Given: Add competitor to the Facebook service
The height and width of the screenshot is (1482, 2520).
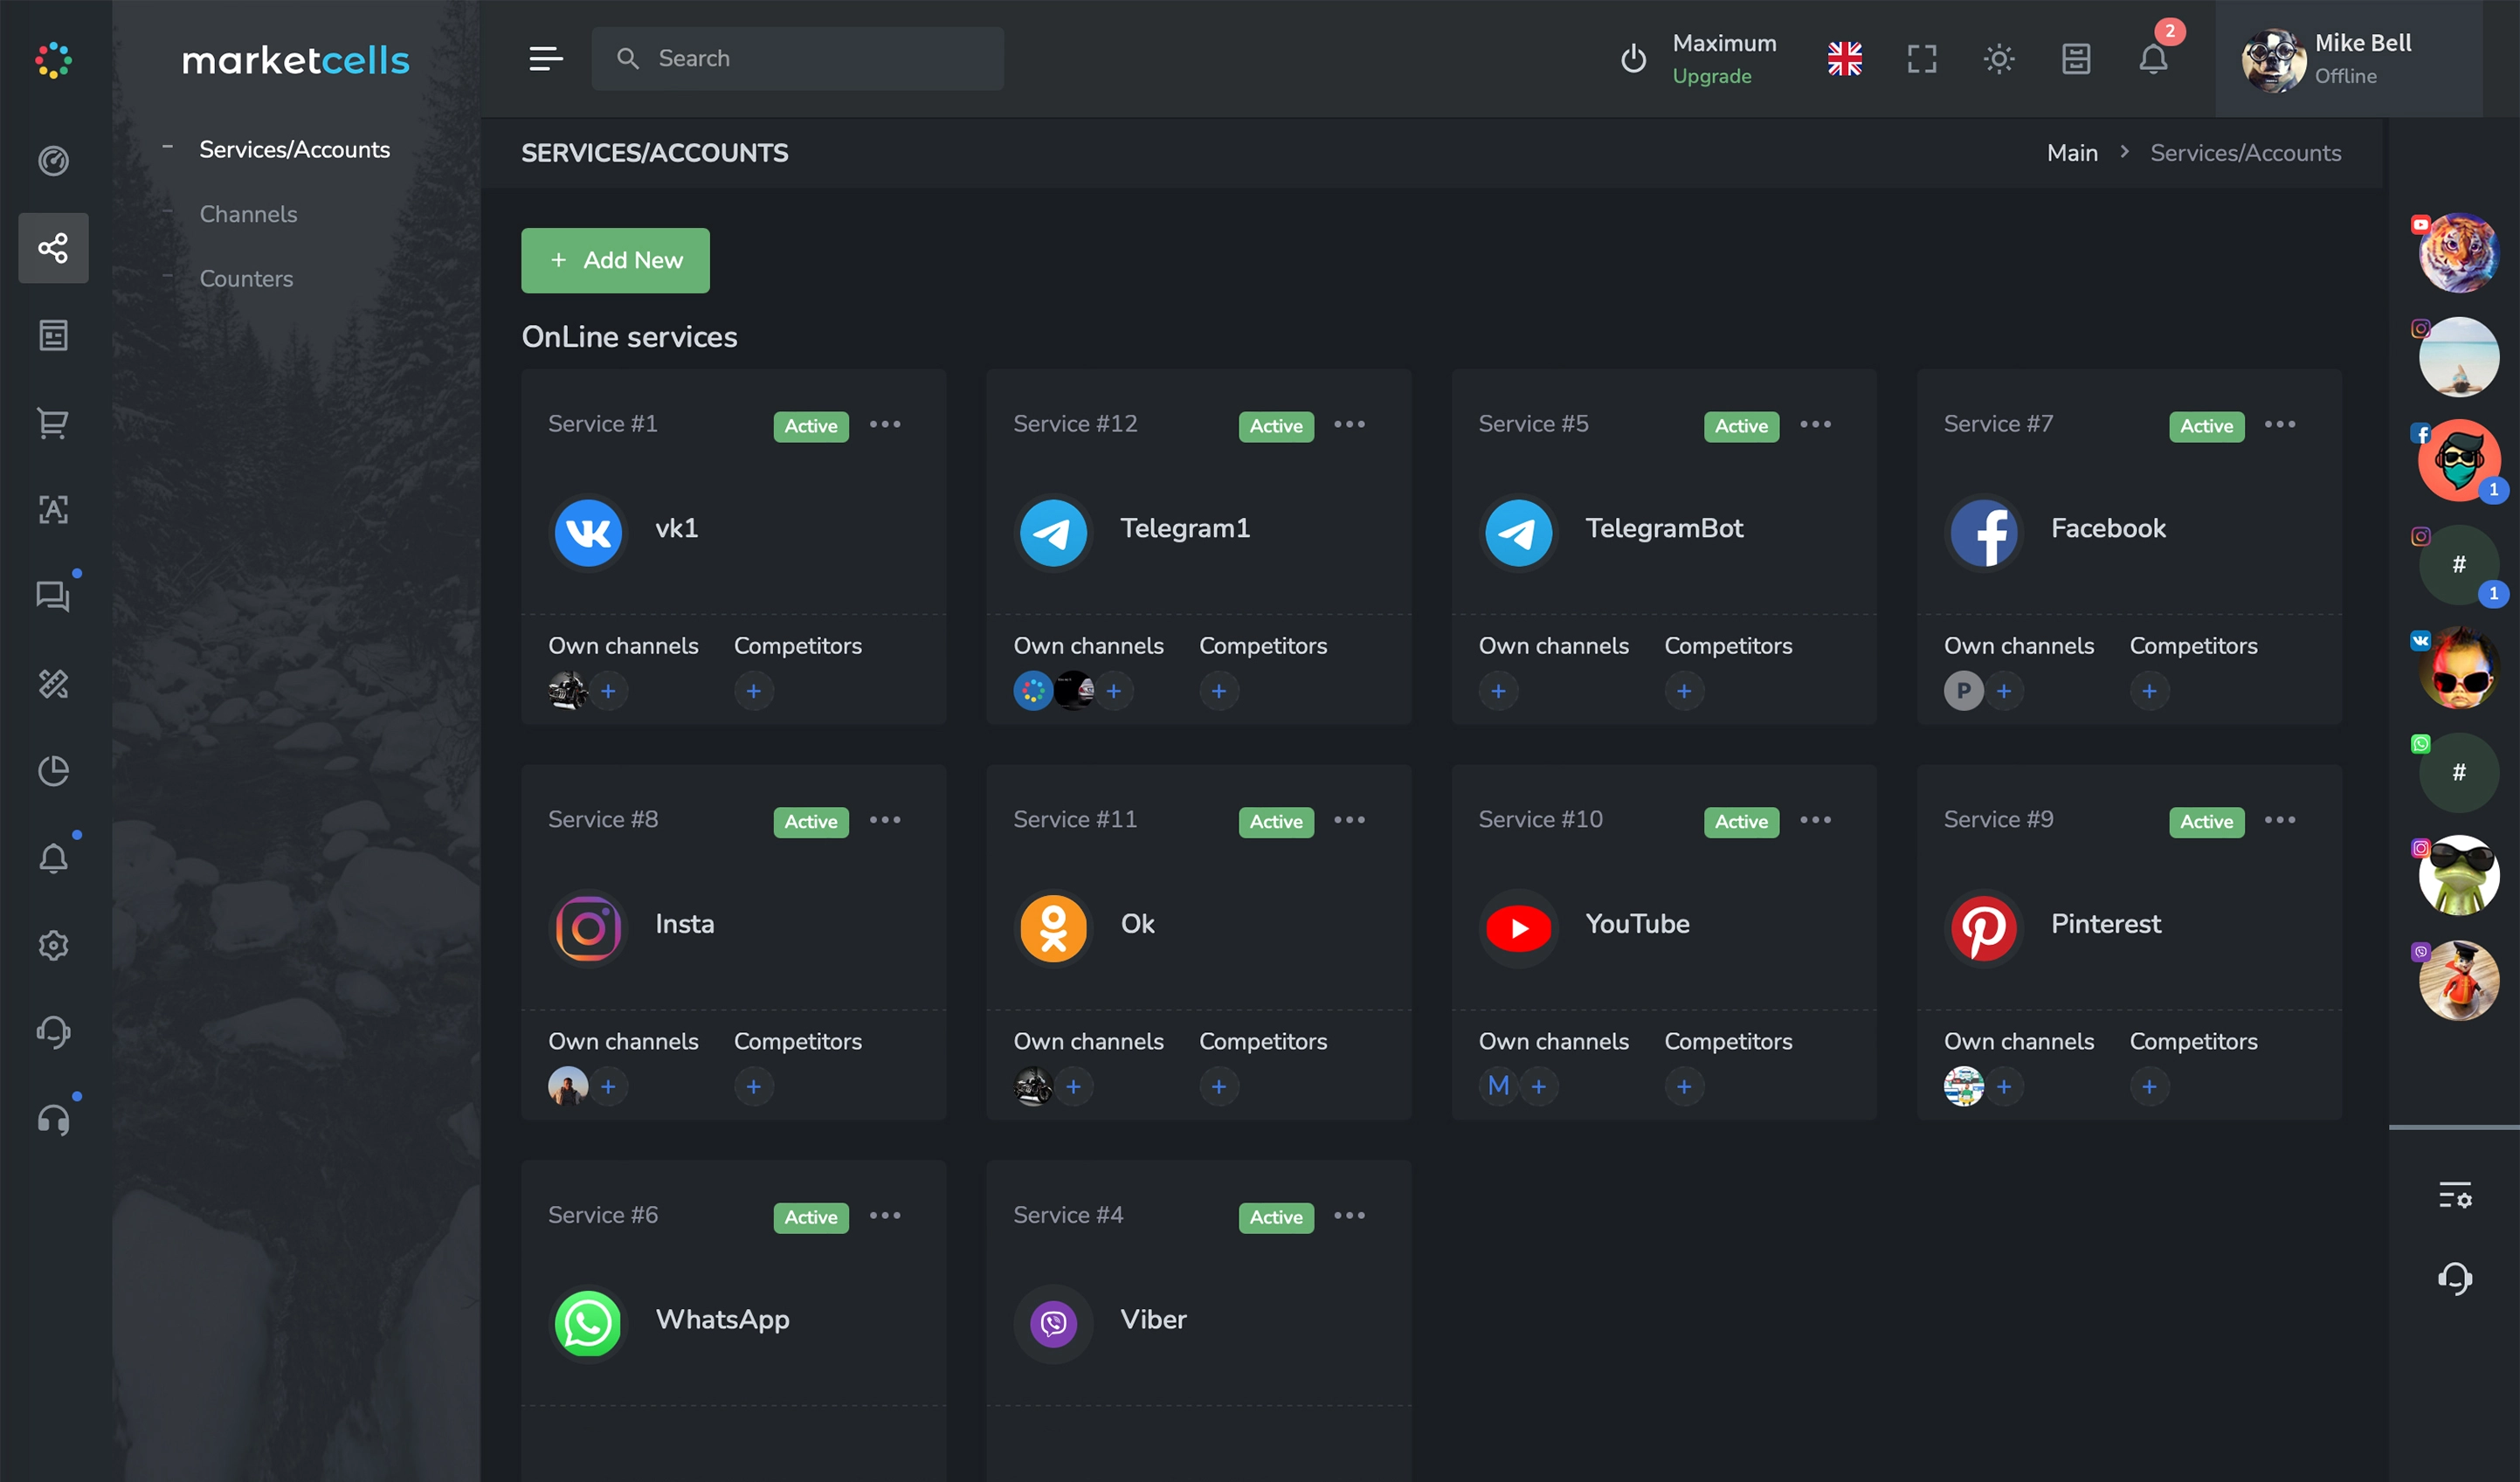Looking at the screenshot, I should tap(2148, 691).
